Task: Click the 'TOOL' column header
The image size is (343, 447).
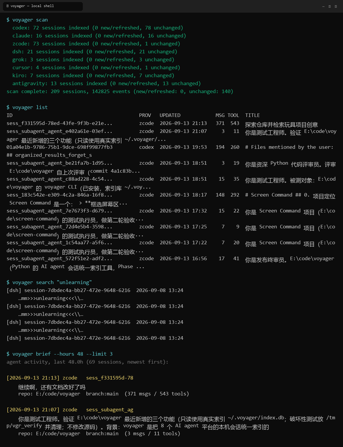Action: click(x=233, y=115)
